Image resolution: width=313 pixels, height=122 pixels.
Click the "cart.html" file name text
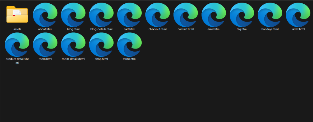129,29
